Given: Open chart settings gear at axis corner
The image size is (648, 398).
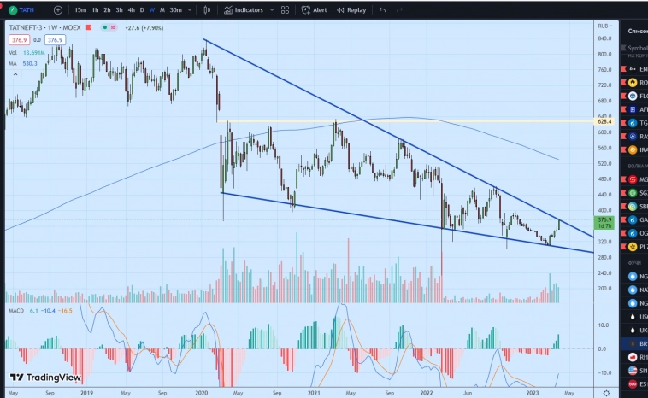Looking at the screenshot, I should point(606,393).
